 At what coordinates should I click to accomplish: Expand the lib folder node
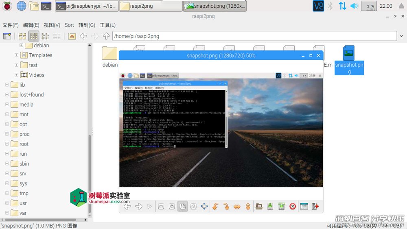(x=7, y=85)
